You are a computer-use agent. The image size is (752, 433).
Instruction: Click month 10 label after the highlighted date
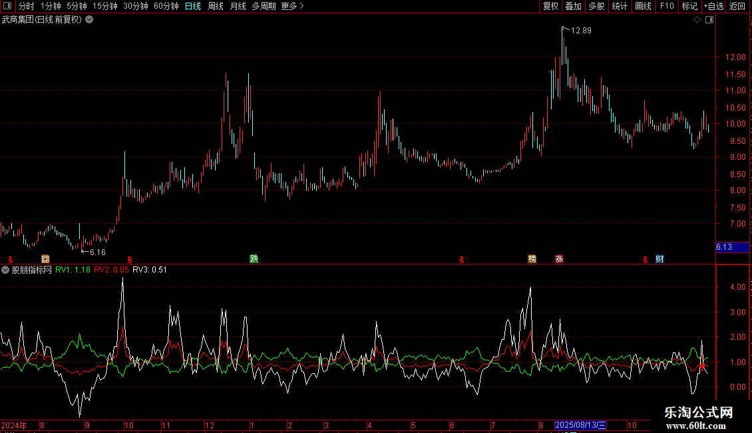[632, 425]
